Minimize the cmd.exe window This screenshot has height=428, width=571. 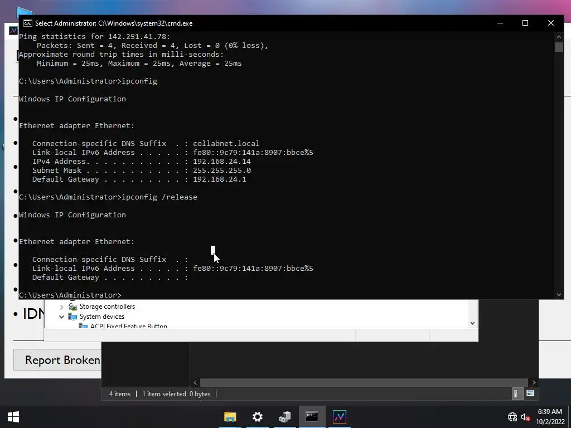(500, 23)
